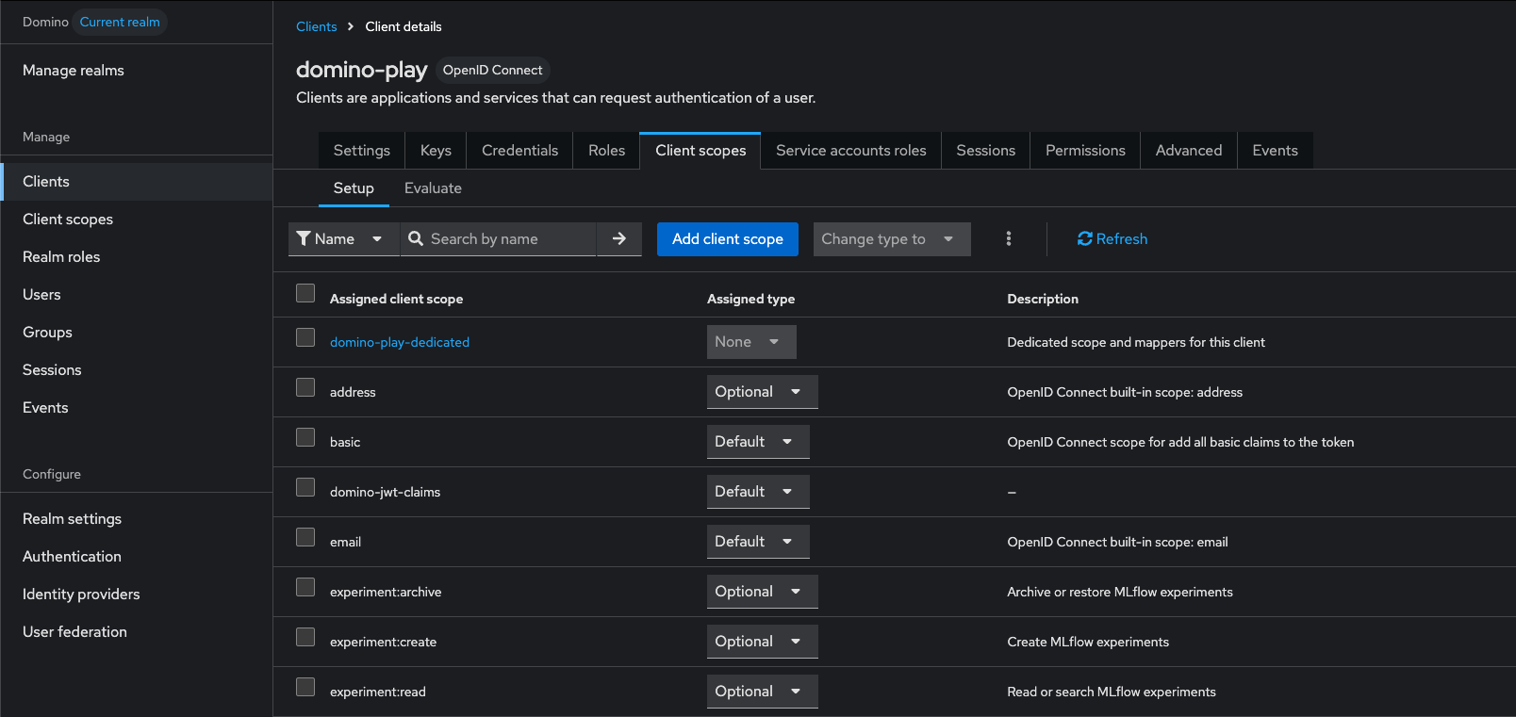Click the OpenID Connect label badge
The width and height of the screenshot is (1516, 717).
pos(492,70)
